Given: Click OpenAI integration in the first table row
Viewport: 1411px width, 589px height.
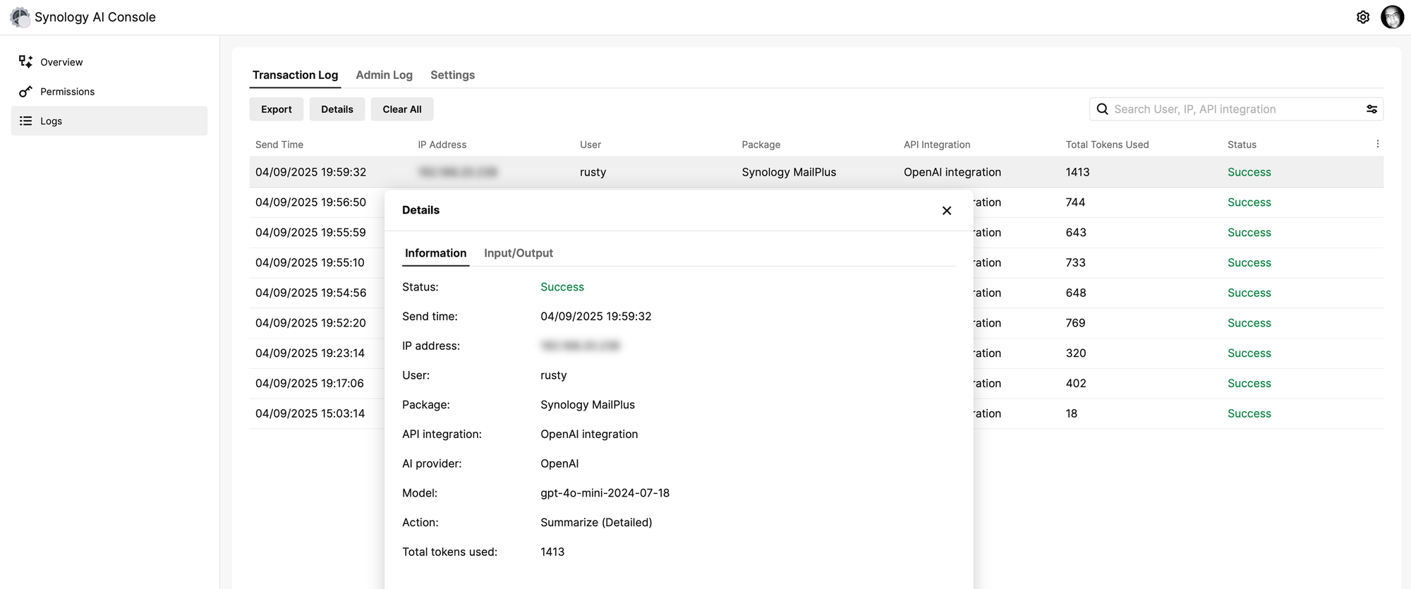Looking at the screenshot, I should [952, 172].
